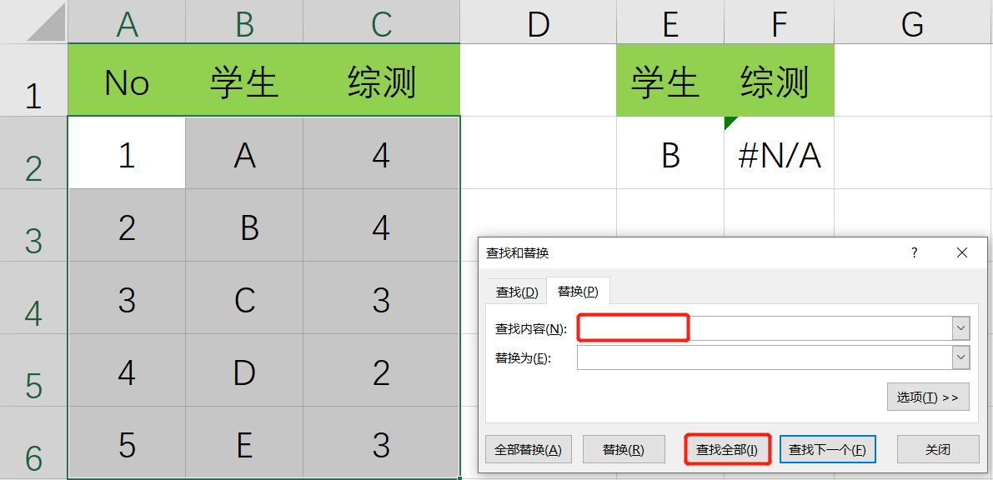Click inside the 替换为 input field
The image size is (993, 480).
pyautogui.click(x=765, y=357)
